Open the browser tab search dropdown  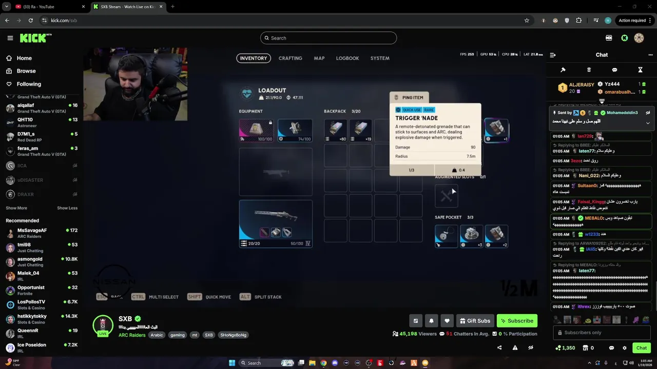pyautogui.click(x=7, y=7)
